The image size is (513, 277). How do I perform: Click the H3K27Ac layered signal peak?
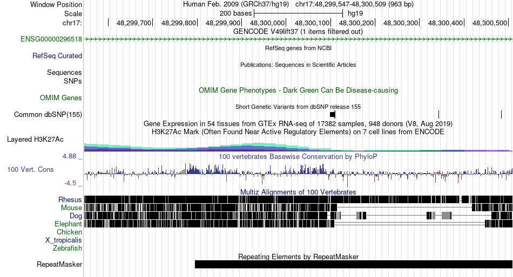click(259, 147)
